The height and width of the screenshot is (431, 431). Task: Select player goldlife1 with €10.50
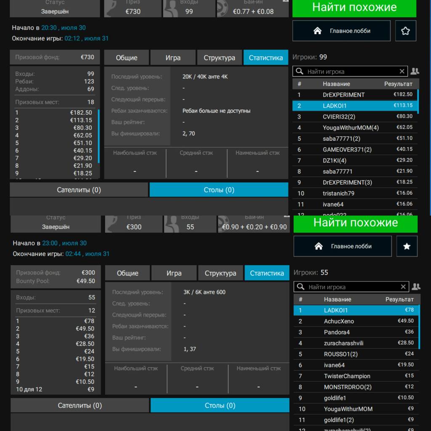point(356,398)
